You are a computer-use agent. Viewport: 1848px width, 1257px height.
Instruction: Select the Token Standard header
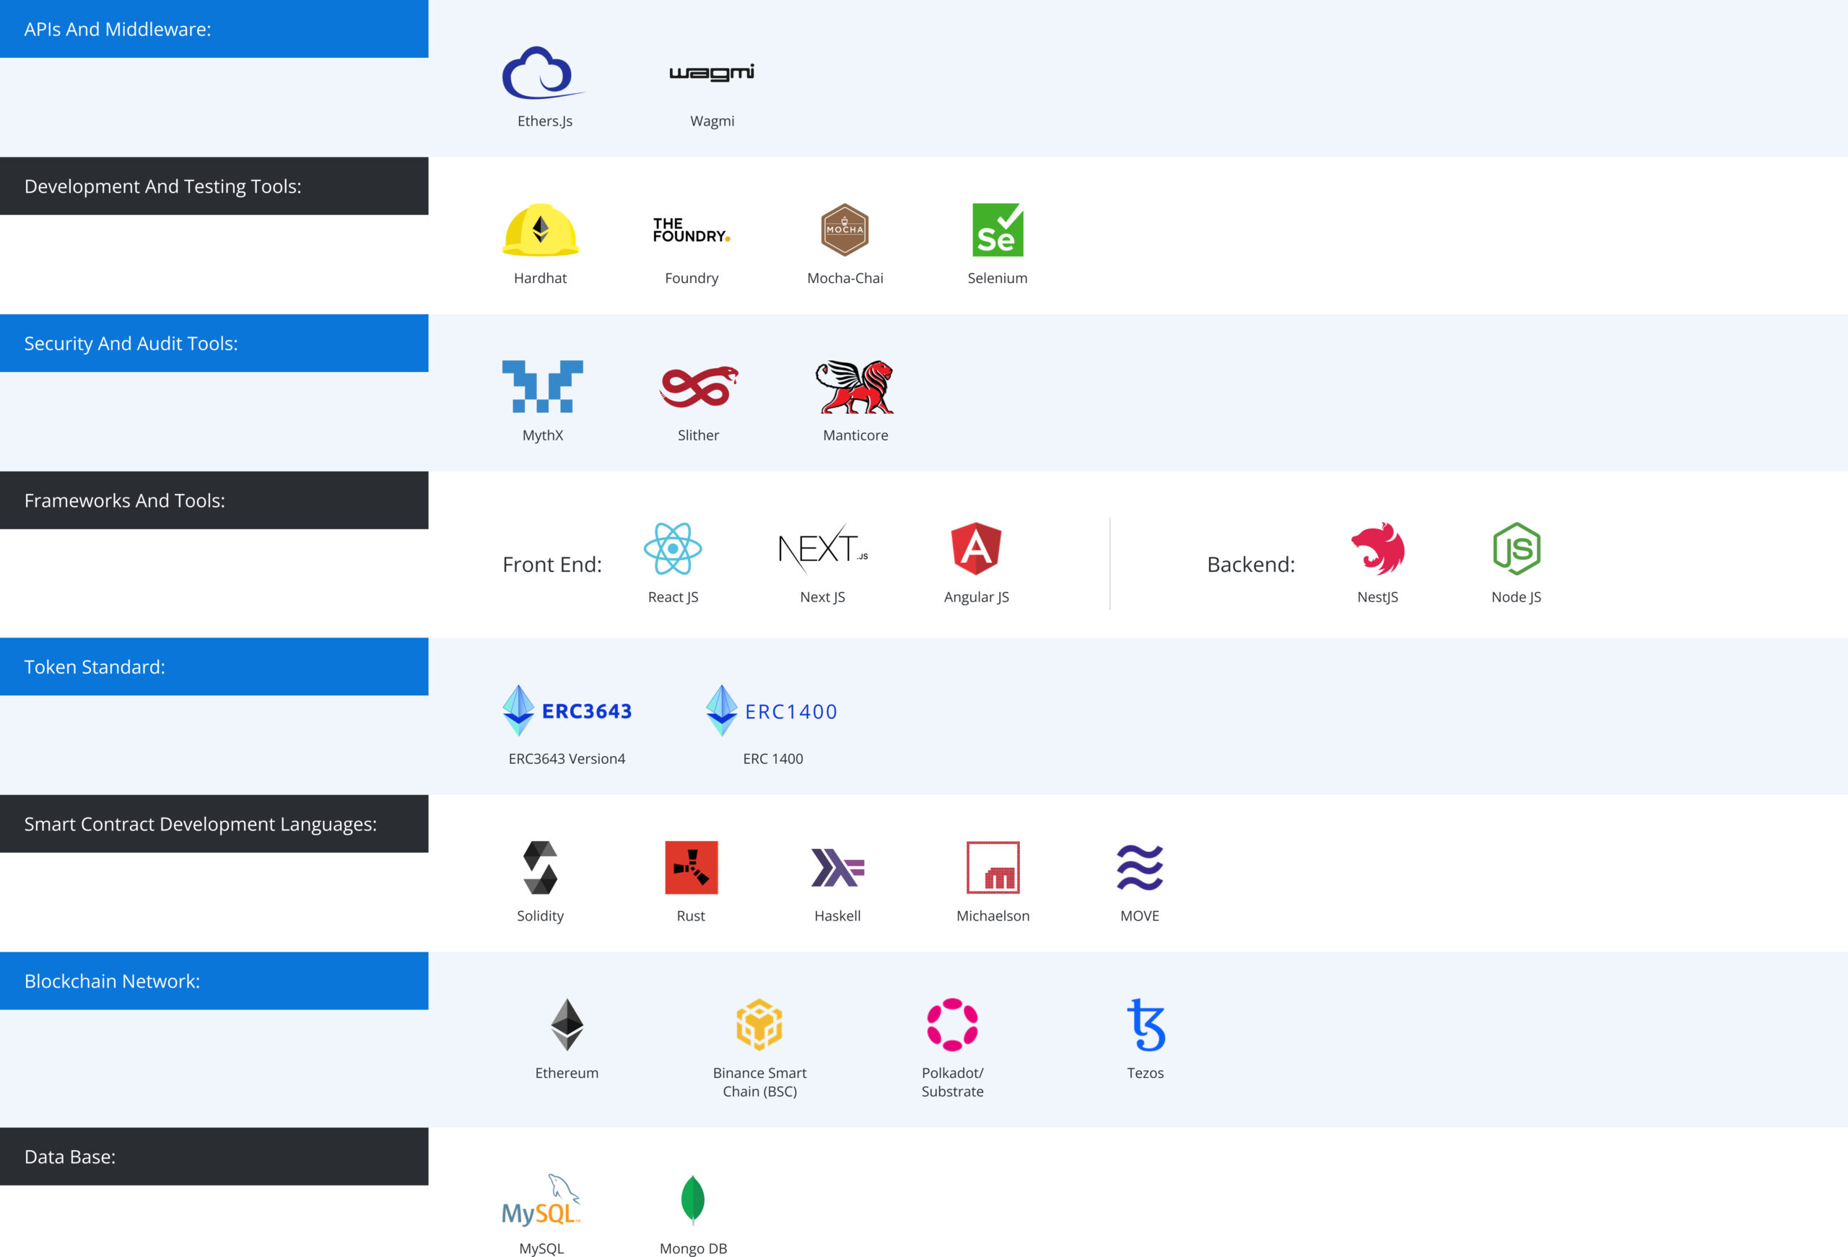[x=214, y=666]
